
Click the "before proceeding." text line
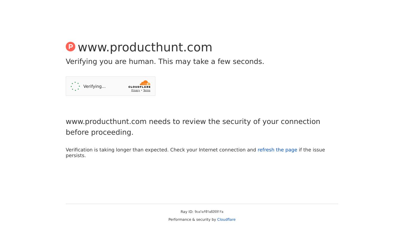coord(100,132)
